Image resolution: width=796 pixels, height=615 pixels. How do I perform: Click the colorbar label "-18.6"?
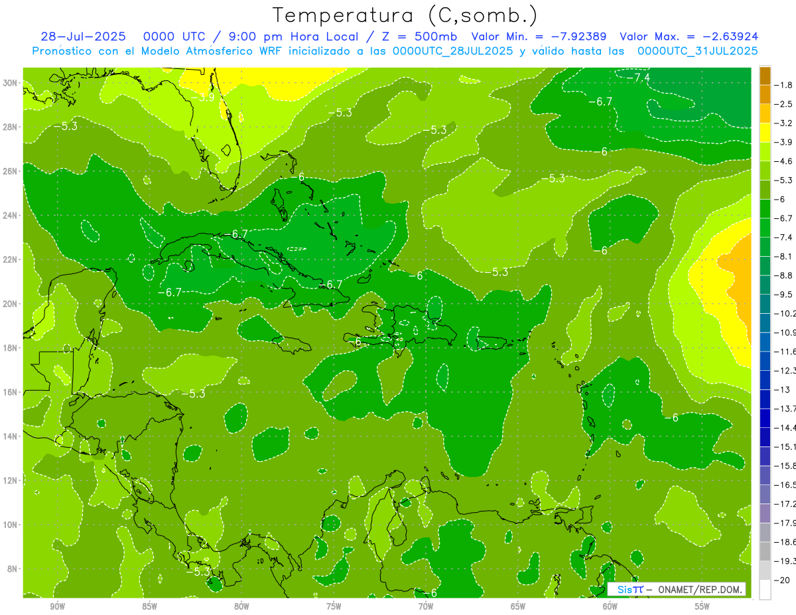click(786, 542)
